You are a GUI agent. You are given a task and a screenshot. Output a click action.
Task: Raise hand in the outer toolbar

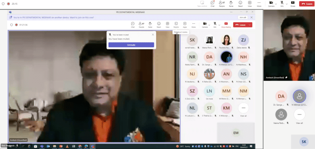coord(231,4)
